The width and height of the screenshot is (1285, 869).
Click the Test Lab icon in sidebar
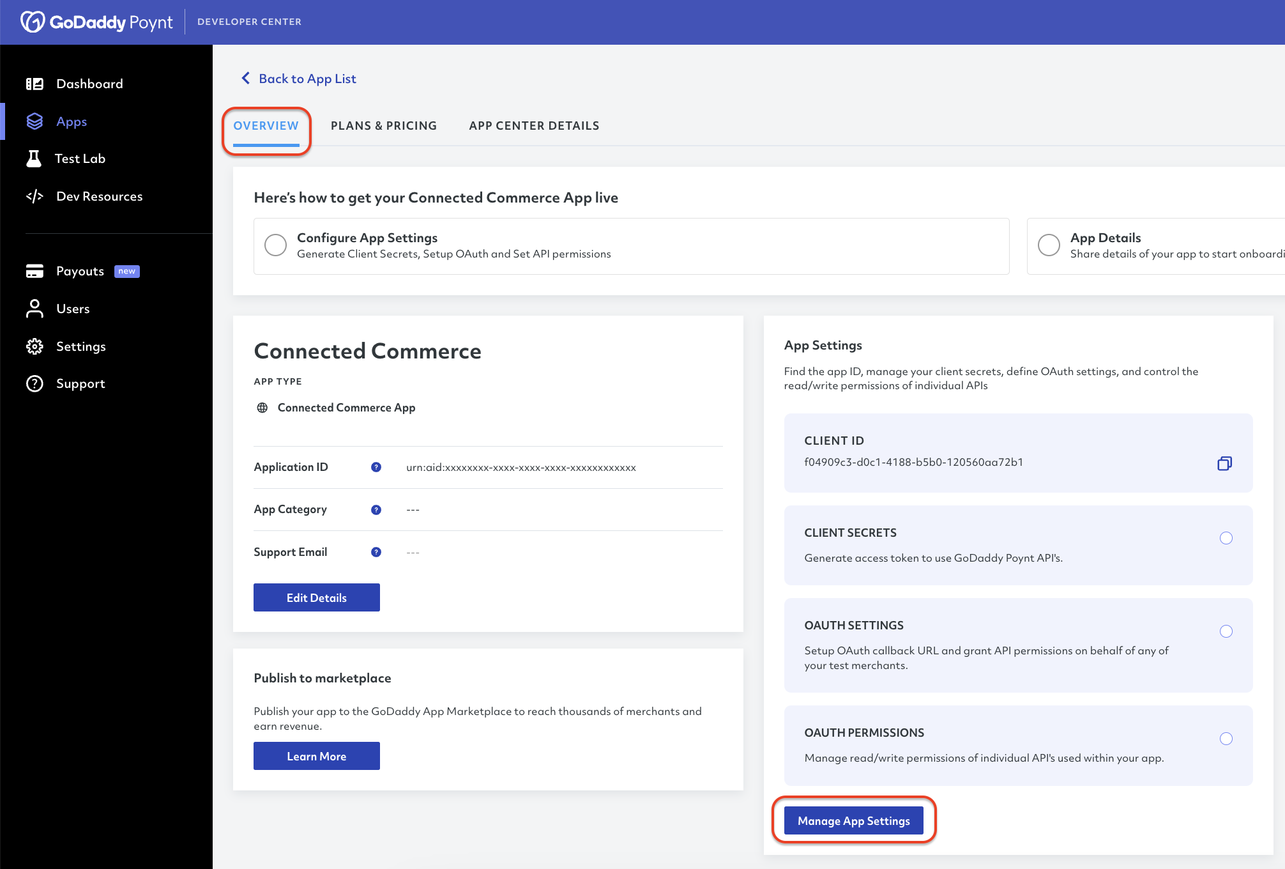35,158
